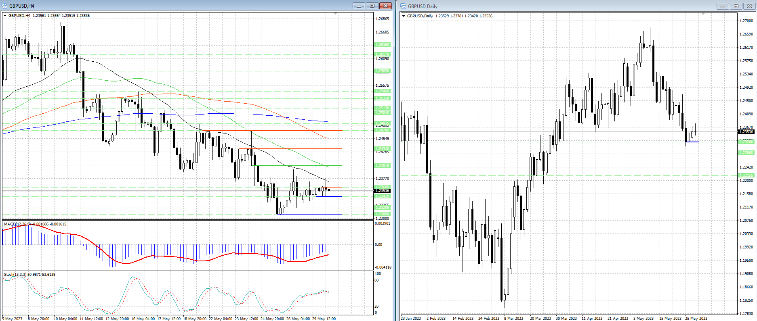The width and height of the screenshot is (757, 321).
Task: Expand the GBPUSD,Daily chart dropdown arrow
Action: [404, 16]
